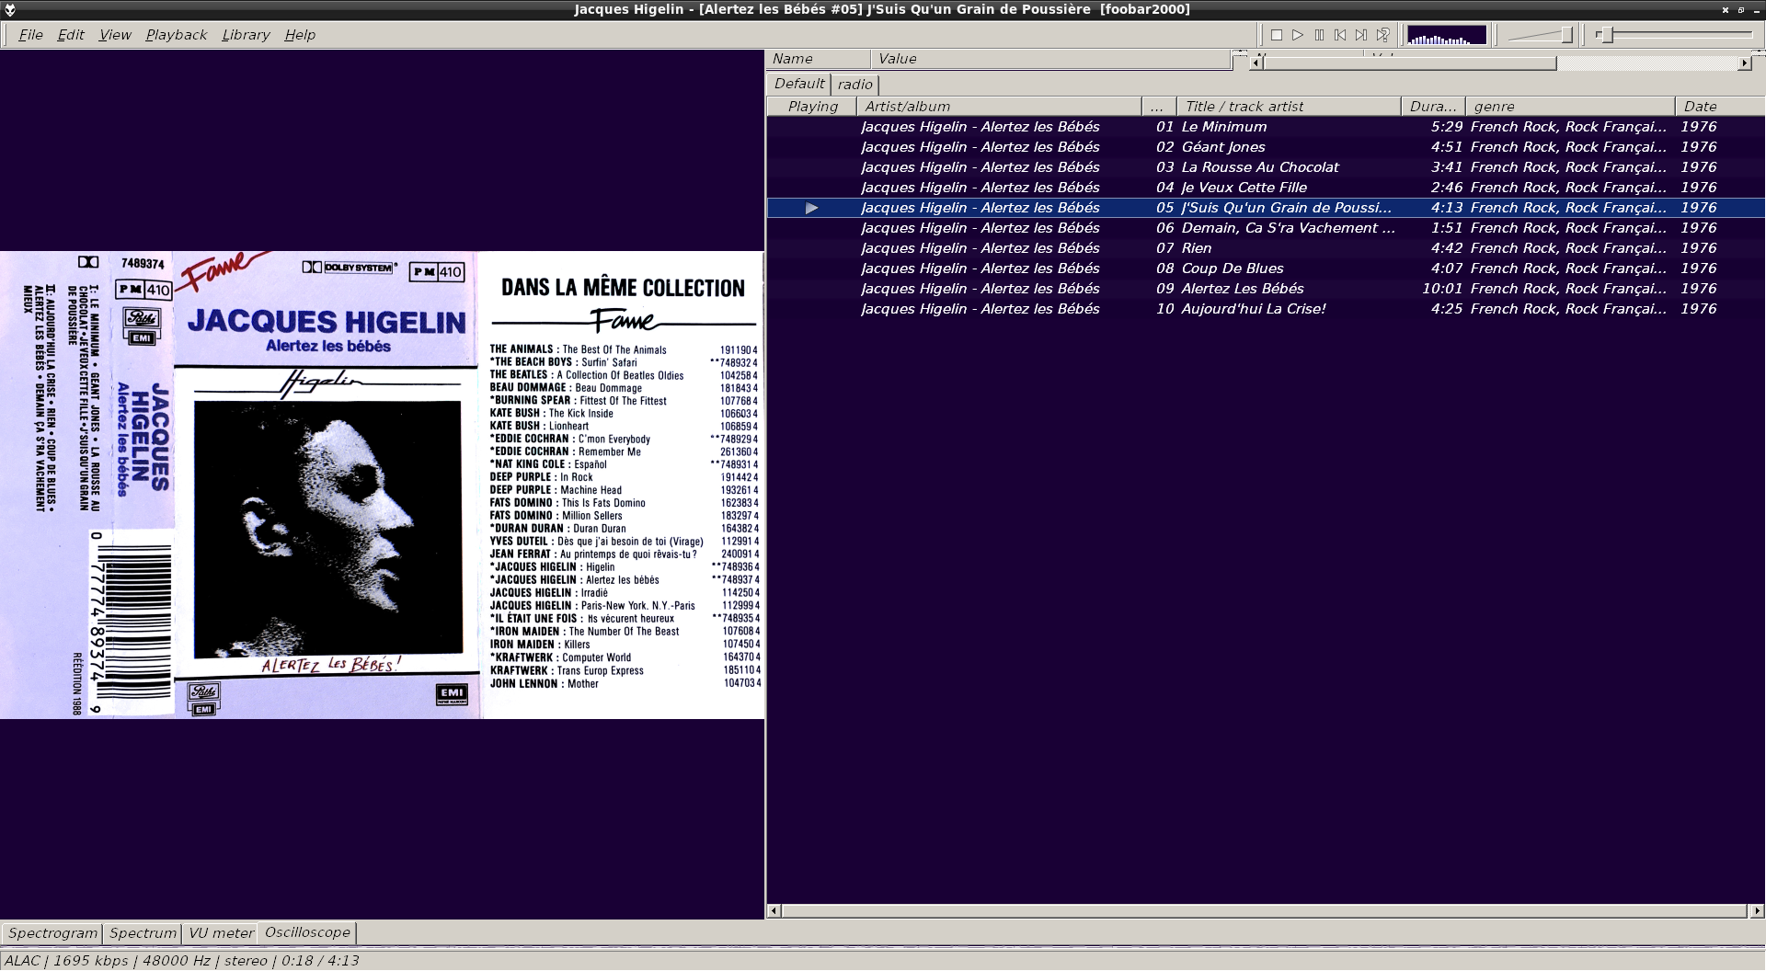
Task: Select track 06 Demain, Ca S'ra Vachement
Action: coord(1266,228)
